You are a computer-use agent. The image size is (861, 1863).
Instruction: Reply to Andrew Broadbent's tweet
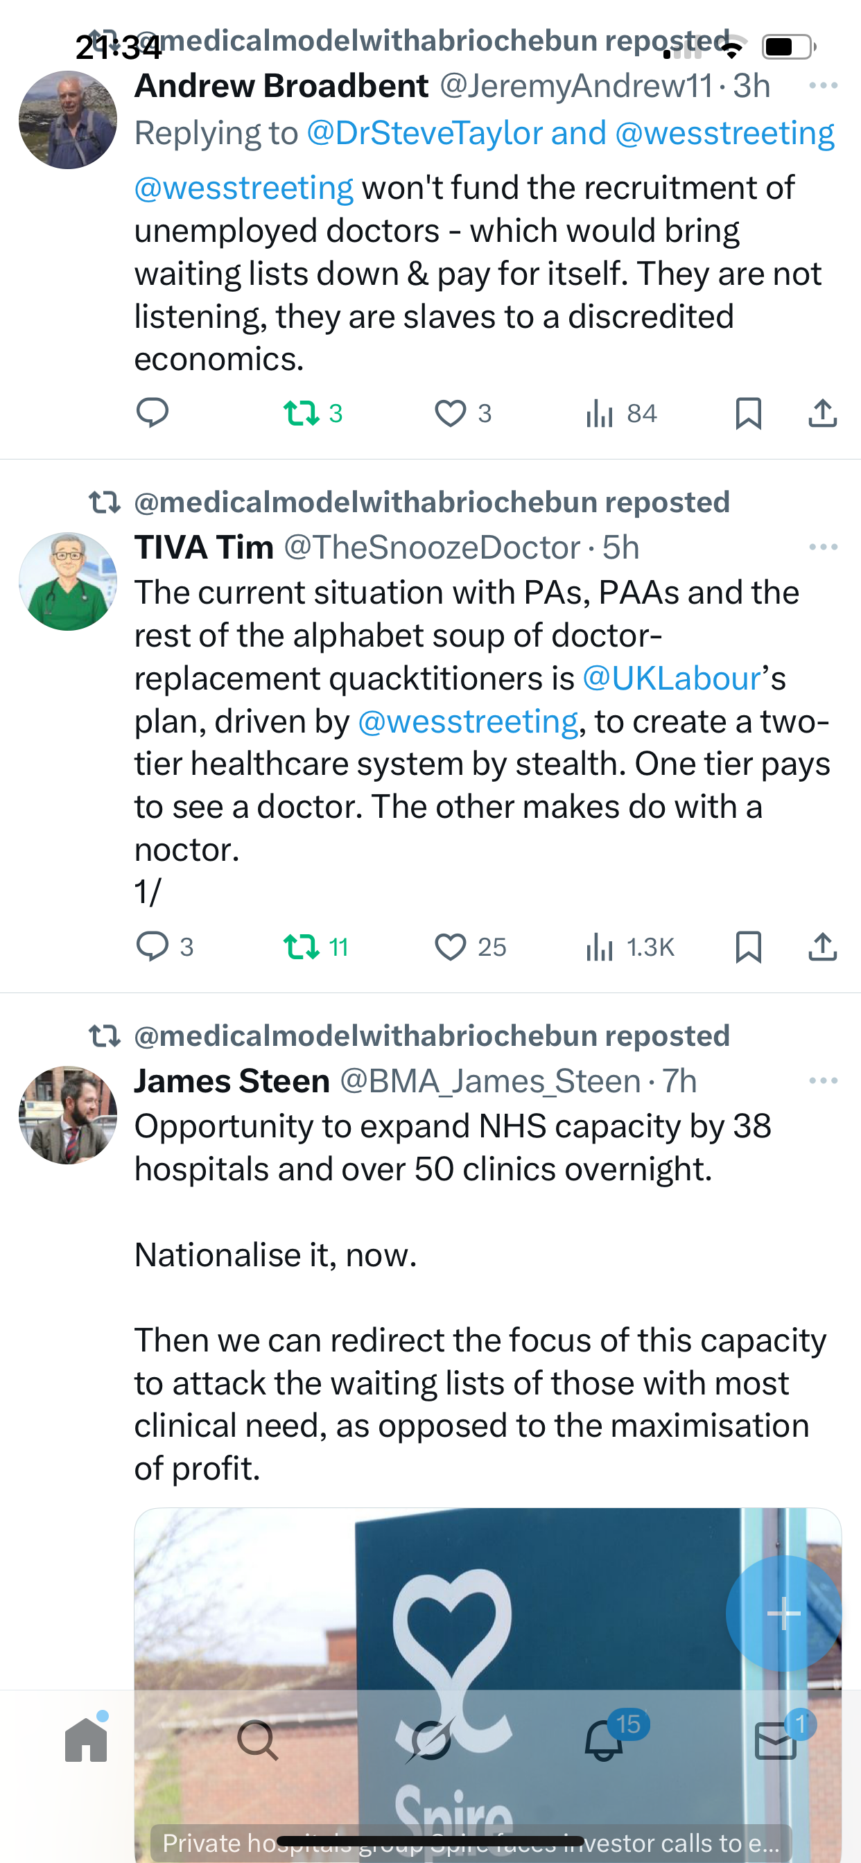point(152,413)
